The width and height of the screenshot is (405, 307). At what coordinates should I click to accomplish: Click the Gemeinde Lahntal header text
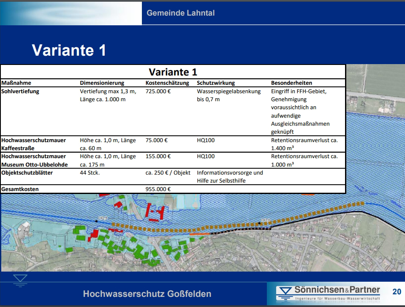tap(180, 13)
